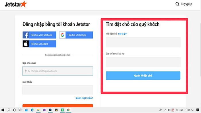Click the Quản lý đặt chỗ button

pos(143,76)
